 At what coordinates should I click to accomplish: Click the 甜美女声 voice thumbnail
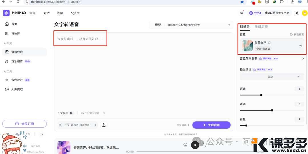pos(247,46)
